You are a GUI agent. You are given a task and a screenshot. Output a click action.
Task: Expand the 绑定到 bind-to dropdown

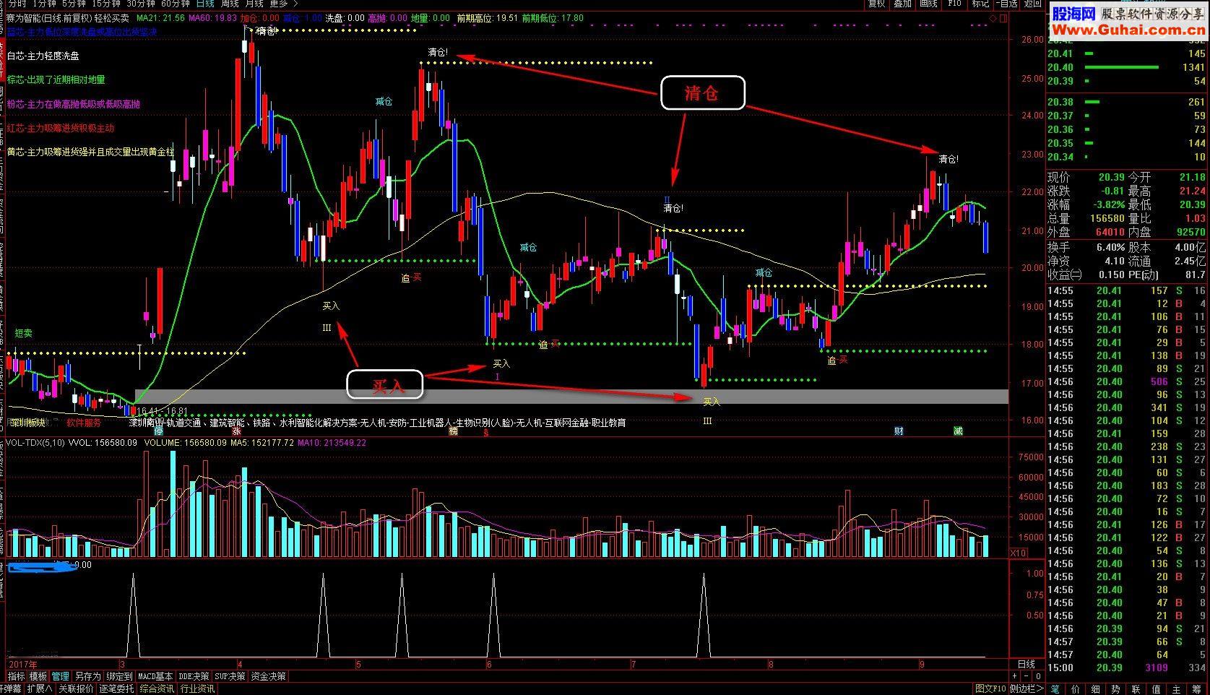click(119, 676)
